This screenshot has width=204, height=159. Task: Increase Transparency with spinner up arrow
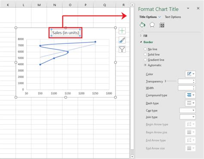point(194,80)
